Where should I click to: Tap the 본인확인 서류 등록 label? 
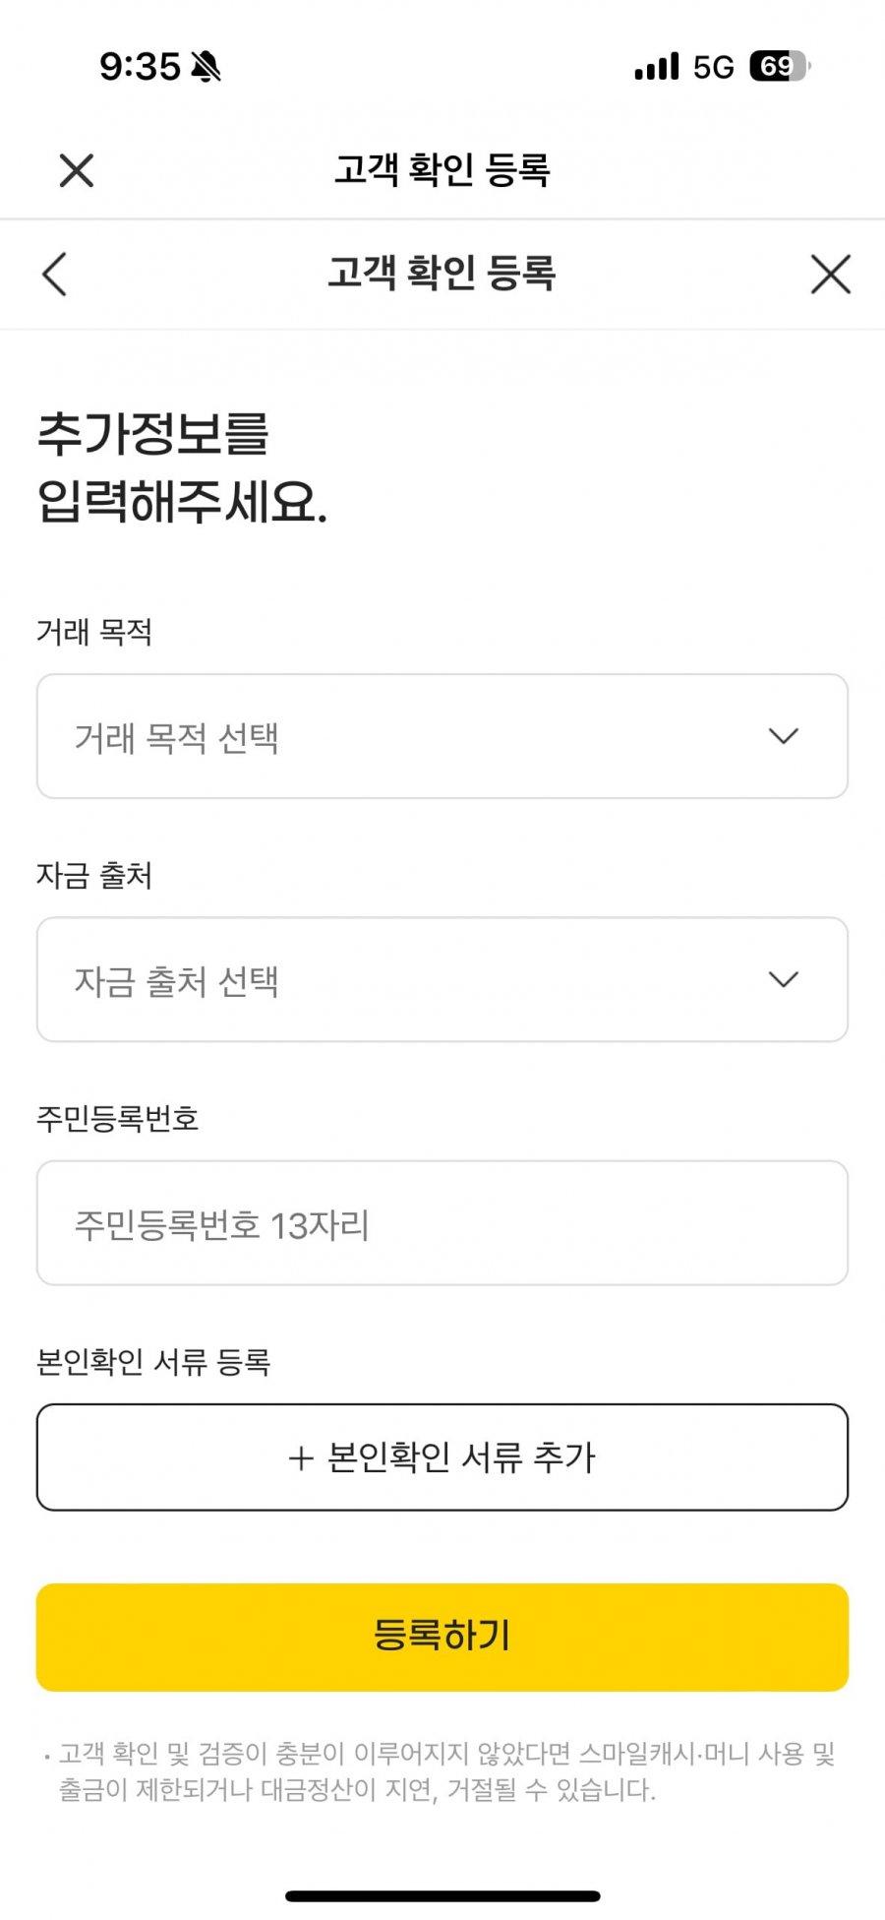click(153, 1361)
